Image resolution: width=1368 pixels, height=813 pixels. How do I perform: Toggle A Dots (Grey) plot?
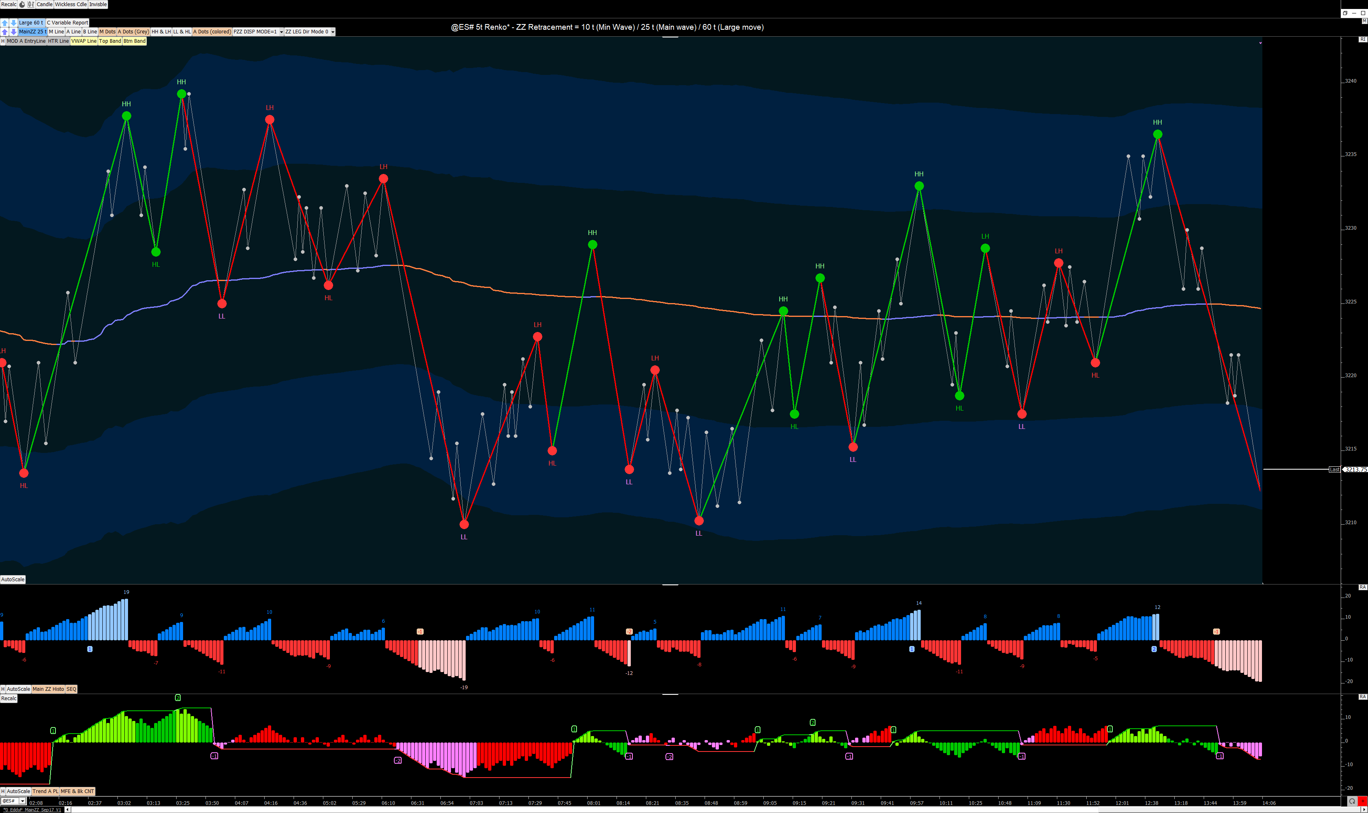point(133,32)
